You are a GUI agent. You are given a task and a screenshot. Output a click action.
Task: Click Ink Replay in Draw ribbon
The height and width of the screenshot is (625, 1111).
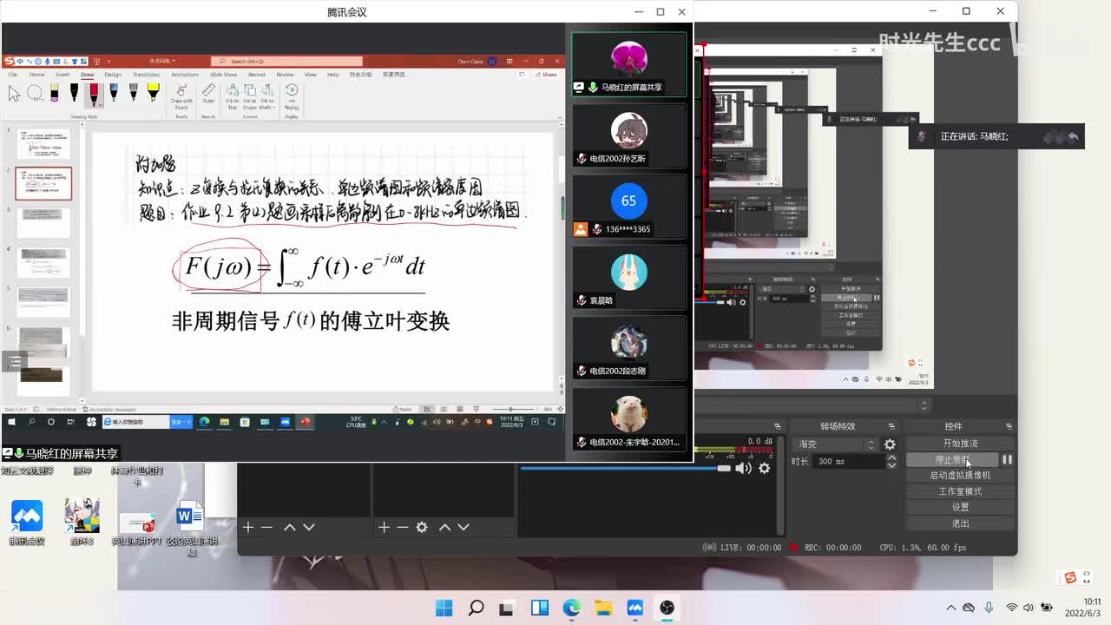292,95
